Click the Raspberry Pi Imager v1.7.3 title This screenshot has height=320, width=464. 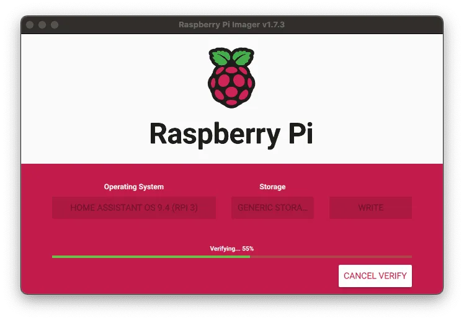[231, 25]
